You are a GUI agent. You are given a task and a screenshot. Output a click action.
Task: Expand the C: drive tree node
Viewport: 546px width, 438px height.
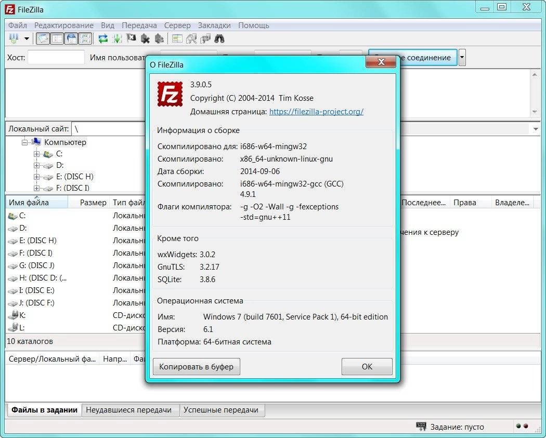point(36,154)
